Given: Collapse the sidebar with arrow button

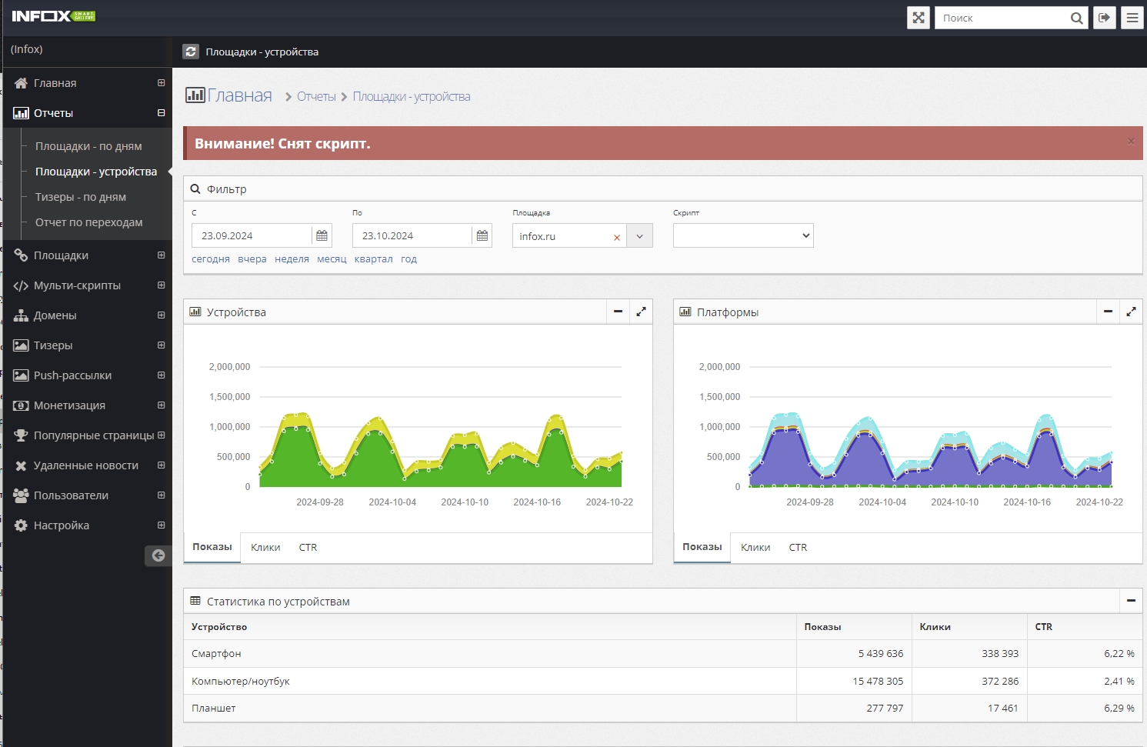Looking at the screenshot, I should pyautogui.click(x=158, y=555).
